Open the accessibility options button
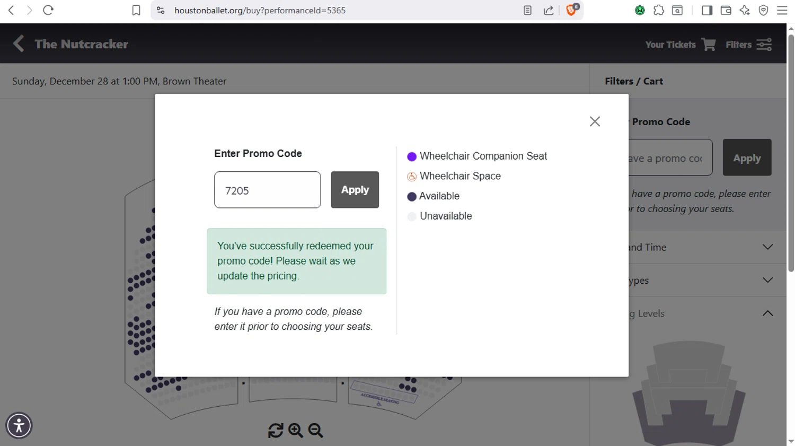Image resolution: width=795 pixels, height=446 pixels. pyautogui.click(x=19, y=425)
